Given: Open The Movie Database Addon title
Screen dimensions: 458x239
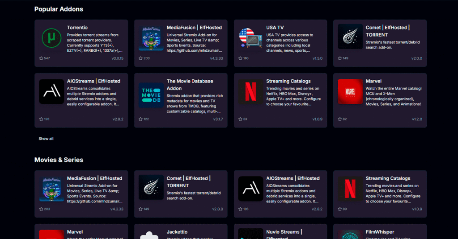Looking at the screenshot, I should 190,85.
